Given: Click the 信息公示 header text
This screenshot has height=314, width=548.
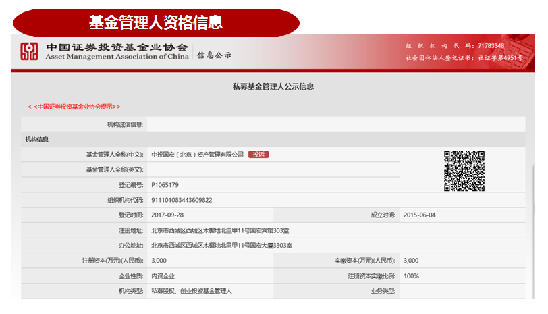Looking at the screenshot, I should coord(214,55).
